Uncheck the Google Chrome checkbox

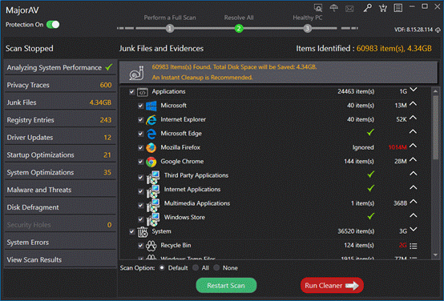(x=140, y=162)
